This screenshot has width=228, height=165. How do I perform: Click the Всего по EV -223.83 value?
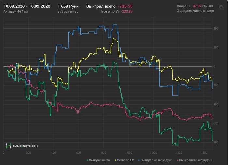point(117,11)
